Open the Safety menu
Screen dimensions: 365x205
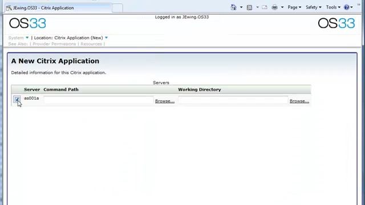[x=313, y=7]
